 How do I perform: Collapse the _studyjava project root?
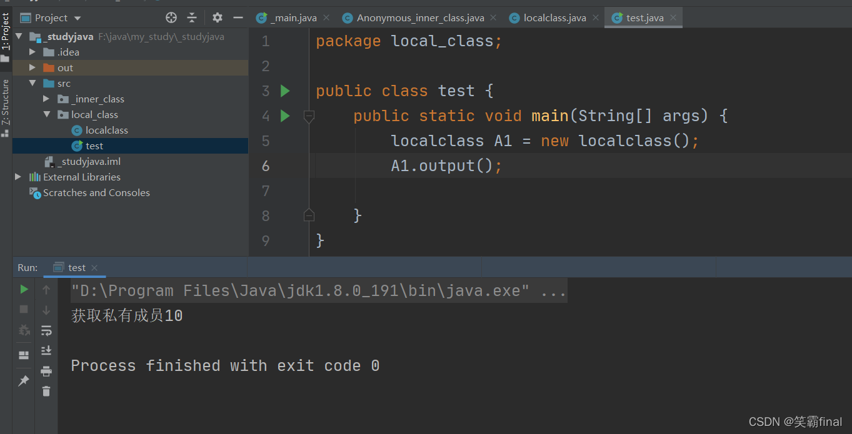click(18, 36)
